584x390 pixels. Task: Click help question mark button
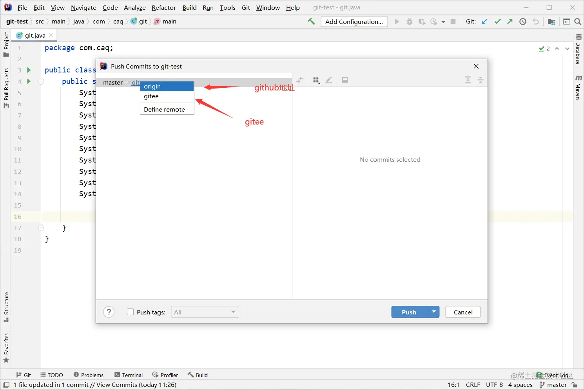(109, 312)
